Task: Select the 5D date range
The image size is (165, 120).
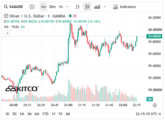Action: 14,114
